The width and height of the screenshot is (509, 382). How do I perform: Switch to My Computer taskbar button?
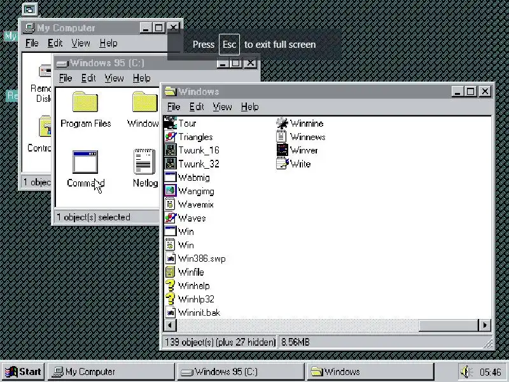tap(111, 372)
